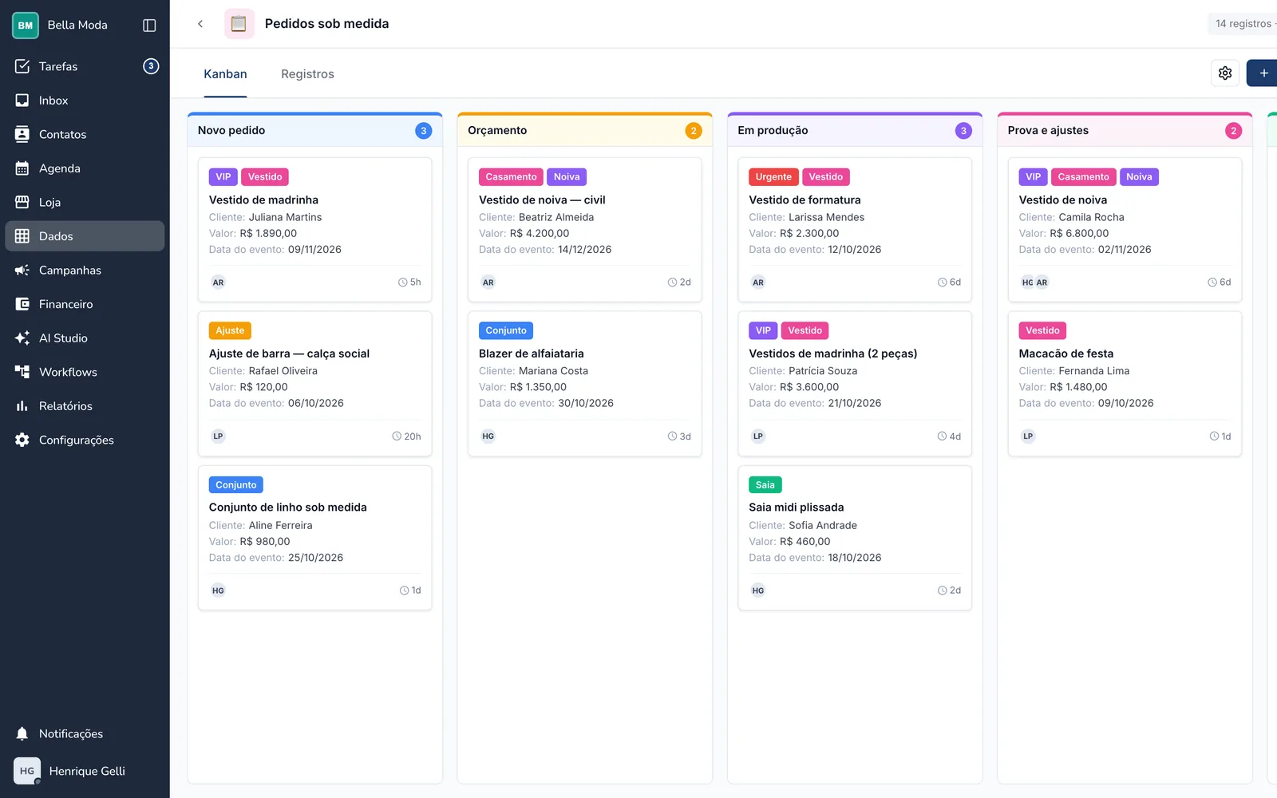
Task: Open Relatórios reports section
Action: click(x=85, y=405)
